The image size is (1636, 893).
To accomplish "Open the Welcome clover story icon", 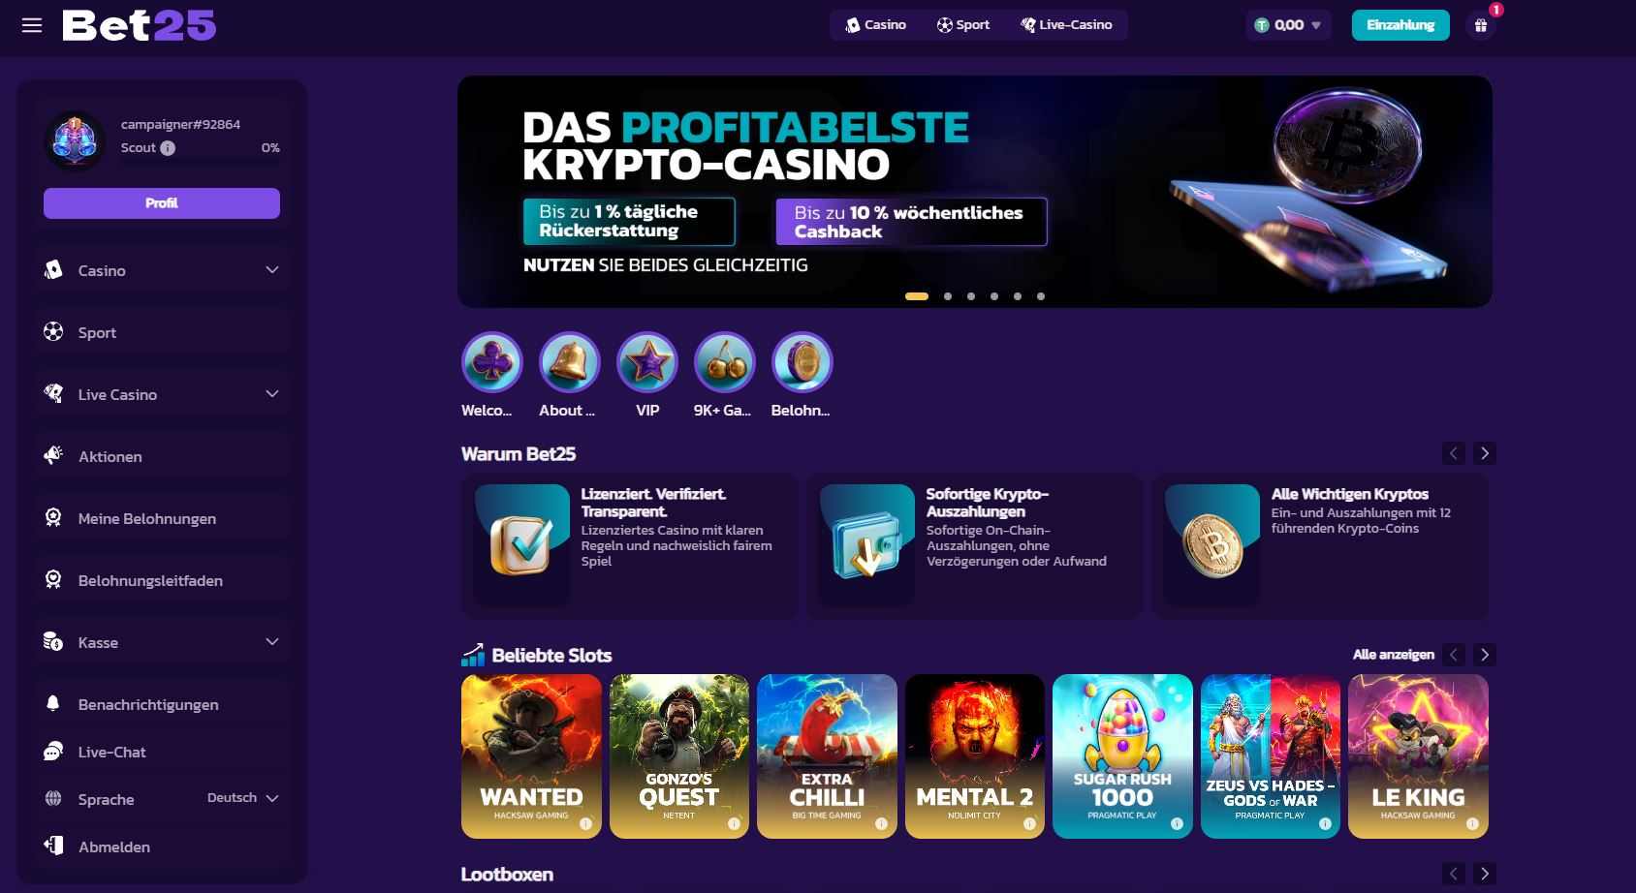I will [x=492, y=363].
